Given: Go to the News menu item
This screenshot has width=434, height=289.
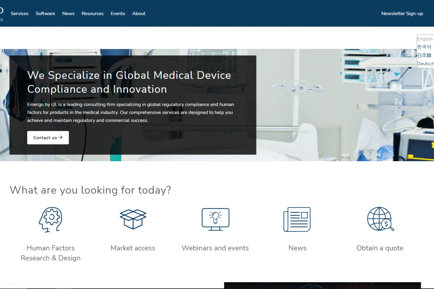Looking at the screenshot, I should click(68, 14).
